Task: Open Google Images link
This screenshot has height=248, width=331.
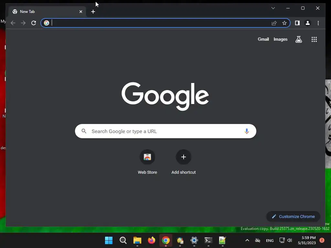Action: (280, 39)
